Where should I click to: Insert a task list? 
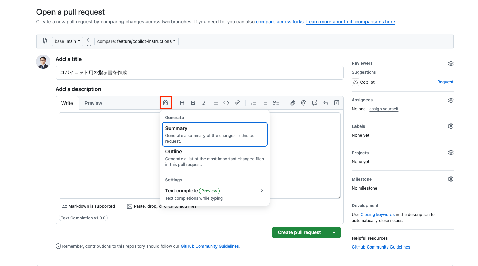[276, 103]
